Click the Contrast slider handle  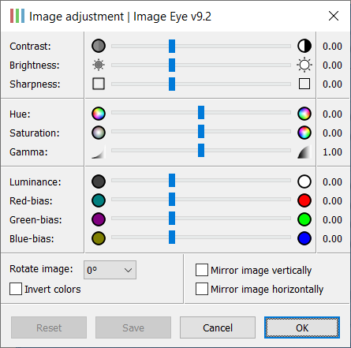tap(172, 46)
